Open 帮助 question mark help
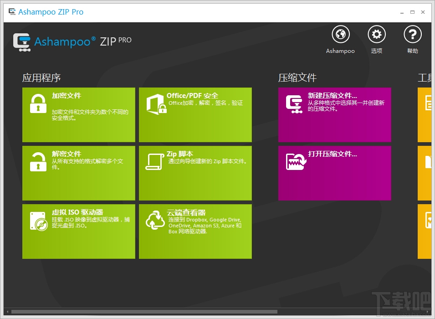This screenshot has height=319, width=435. (413, 35)
